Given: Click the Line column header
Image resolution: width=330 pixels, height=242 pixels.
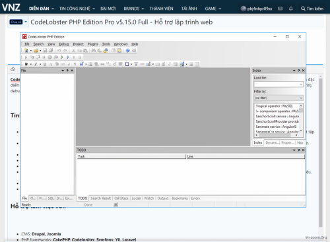Looking at the screenshot, I should [x=246, y=156].
